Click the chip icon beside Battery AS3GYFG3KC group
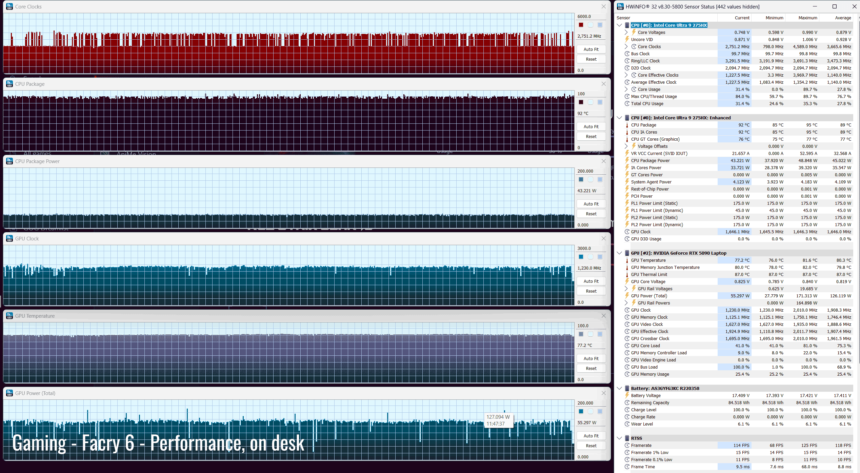 click(x=627, y=388)
